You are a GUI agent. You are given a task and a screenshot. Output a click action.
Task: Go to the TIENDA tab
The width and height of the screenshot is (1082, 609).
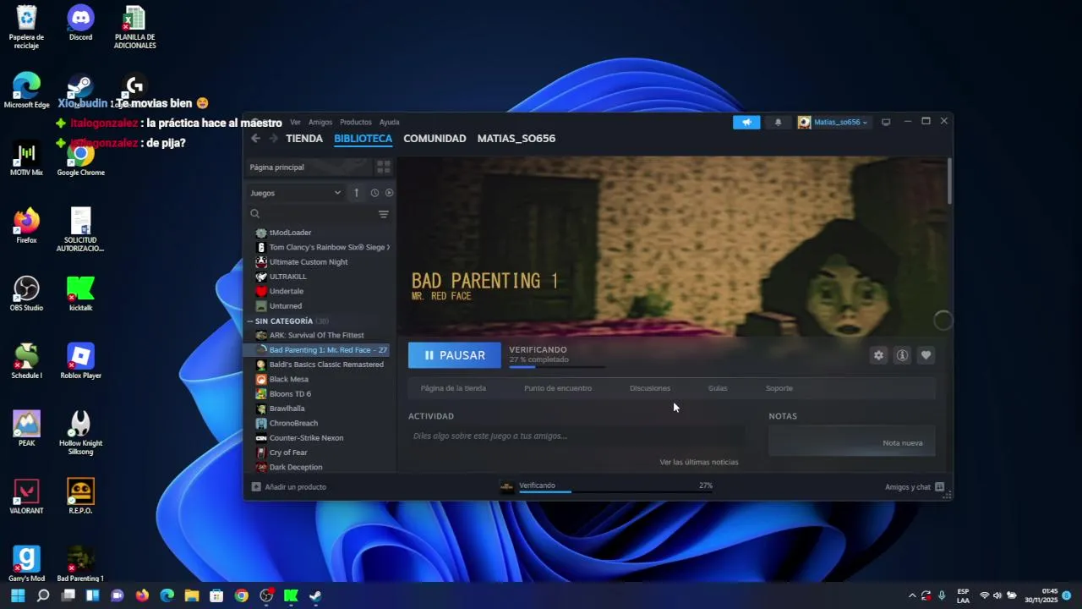[304, 139]
